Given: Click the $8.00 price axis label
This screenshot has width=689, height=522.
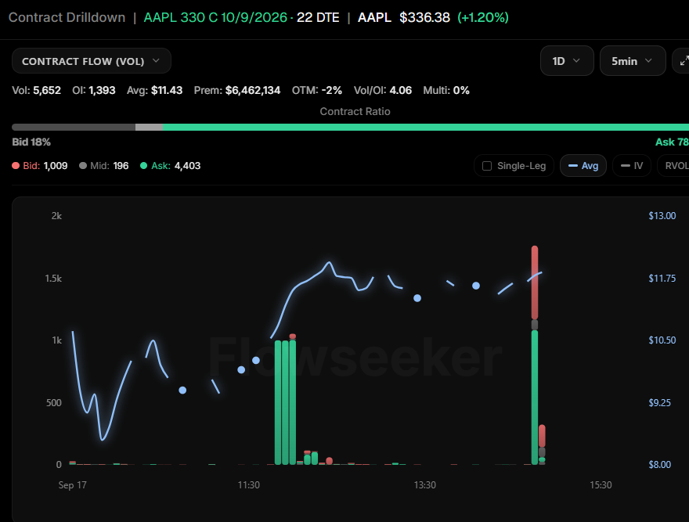Looking at the screenshot, I should point(659,464).
